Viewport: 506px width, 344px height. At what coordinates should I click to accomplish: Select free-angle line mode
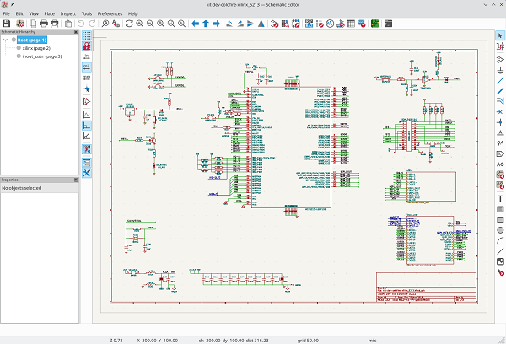tap(87, 115)
